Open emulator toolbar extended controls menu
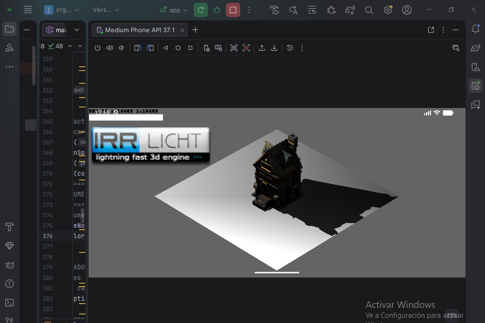Viewport: 485px width, 323px height. [302, 48]
